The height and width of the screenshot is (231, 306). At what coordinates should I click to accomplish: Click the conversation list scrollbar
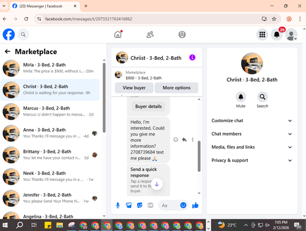coord(104,98)
